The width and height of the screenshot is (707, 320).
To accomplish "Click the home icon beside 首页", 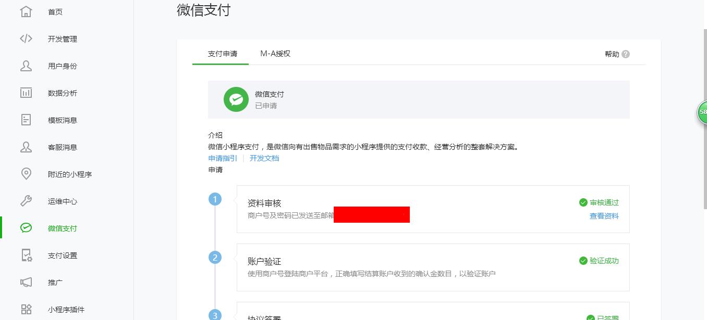I will [26, 11].
